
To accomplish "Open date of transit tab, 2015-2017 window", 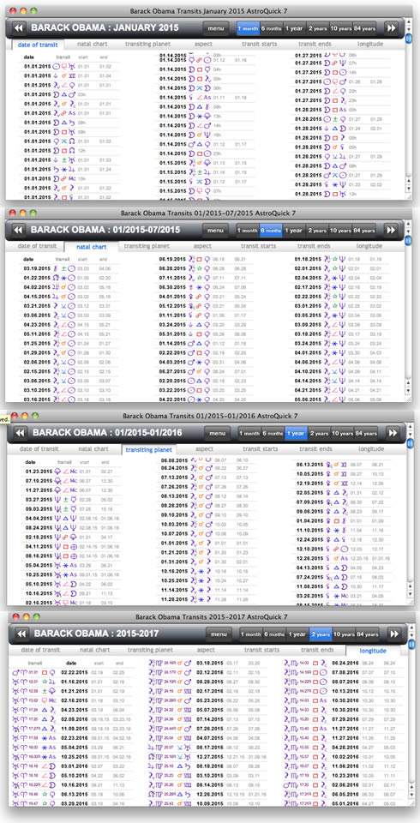I will click(x=41, y=650).
